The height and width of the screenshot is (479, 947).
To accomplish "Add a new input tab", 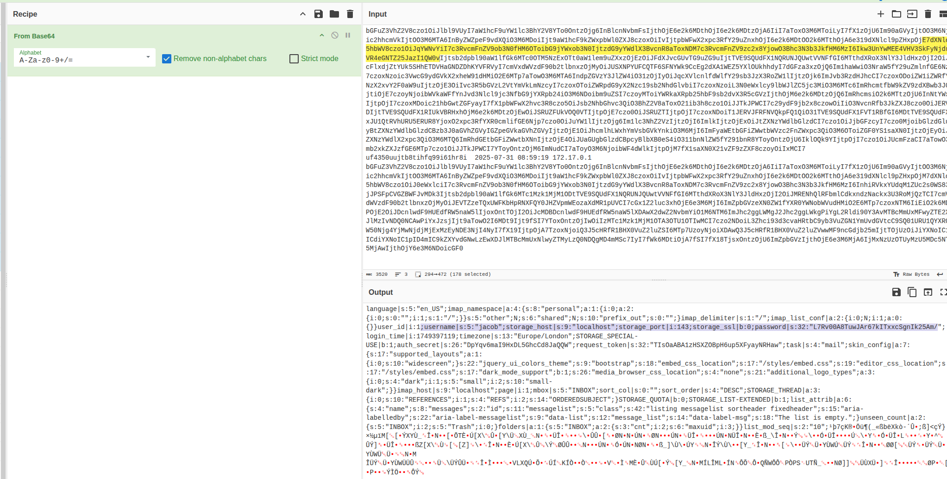I will coord(881,14).
